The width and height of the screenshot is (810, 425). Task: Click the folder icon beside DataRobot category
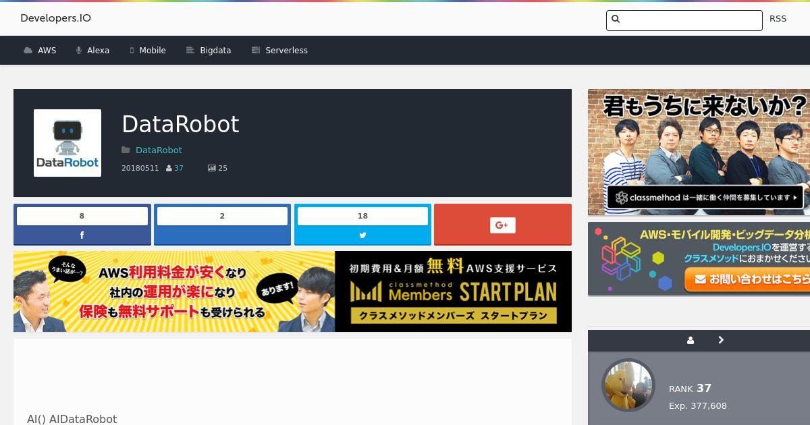pyautogui.click(x=126, y=150)
